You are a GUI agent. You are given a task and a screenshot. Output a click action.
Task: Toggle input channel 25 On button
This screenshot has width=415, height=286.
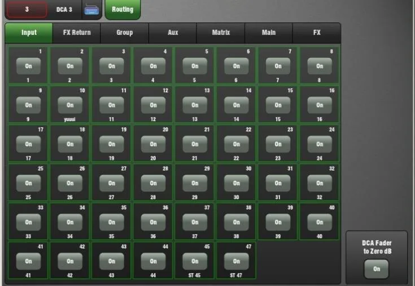point(28,183)
